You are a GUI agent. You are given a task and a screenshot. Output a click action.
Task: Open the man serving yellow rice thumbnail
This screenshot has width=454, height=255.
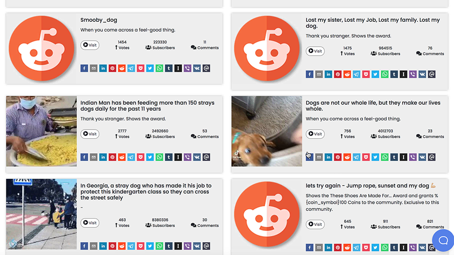(41, 131)
